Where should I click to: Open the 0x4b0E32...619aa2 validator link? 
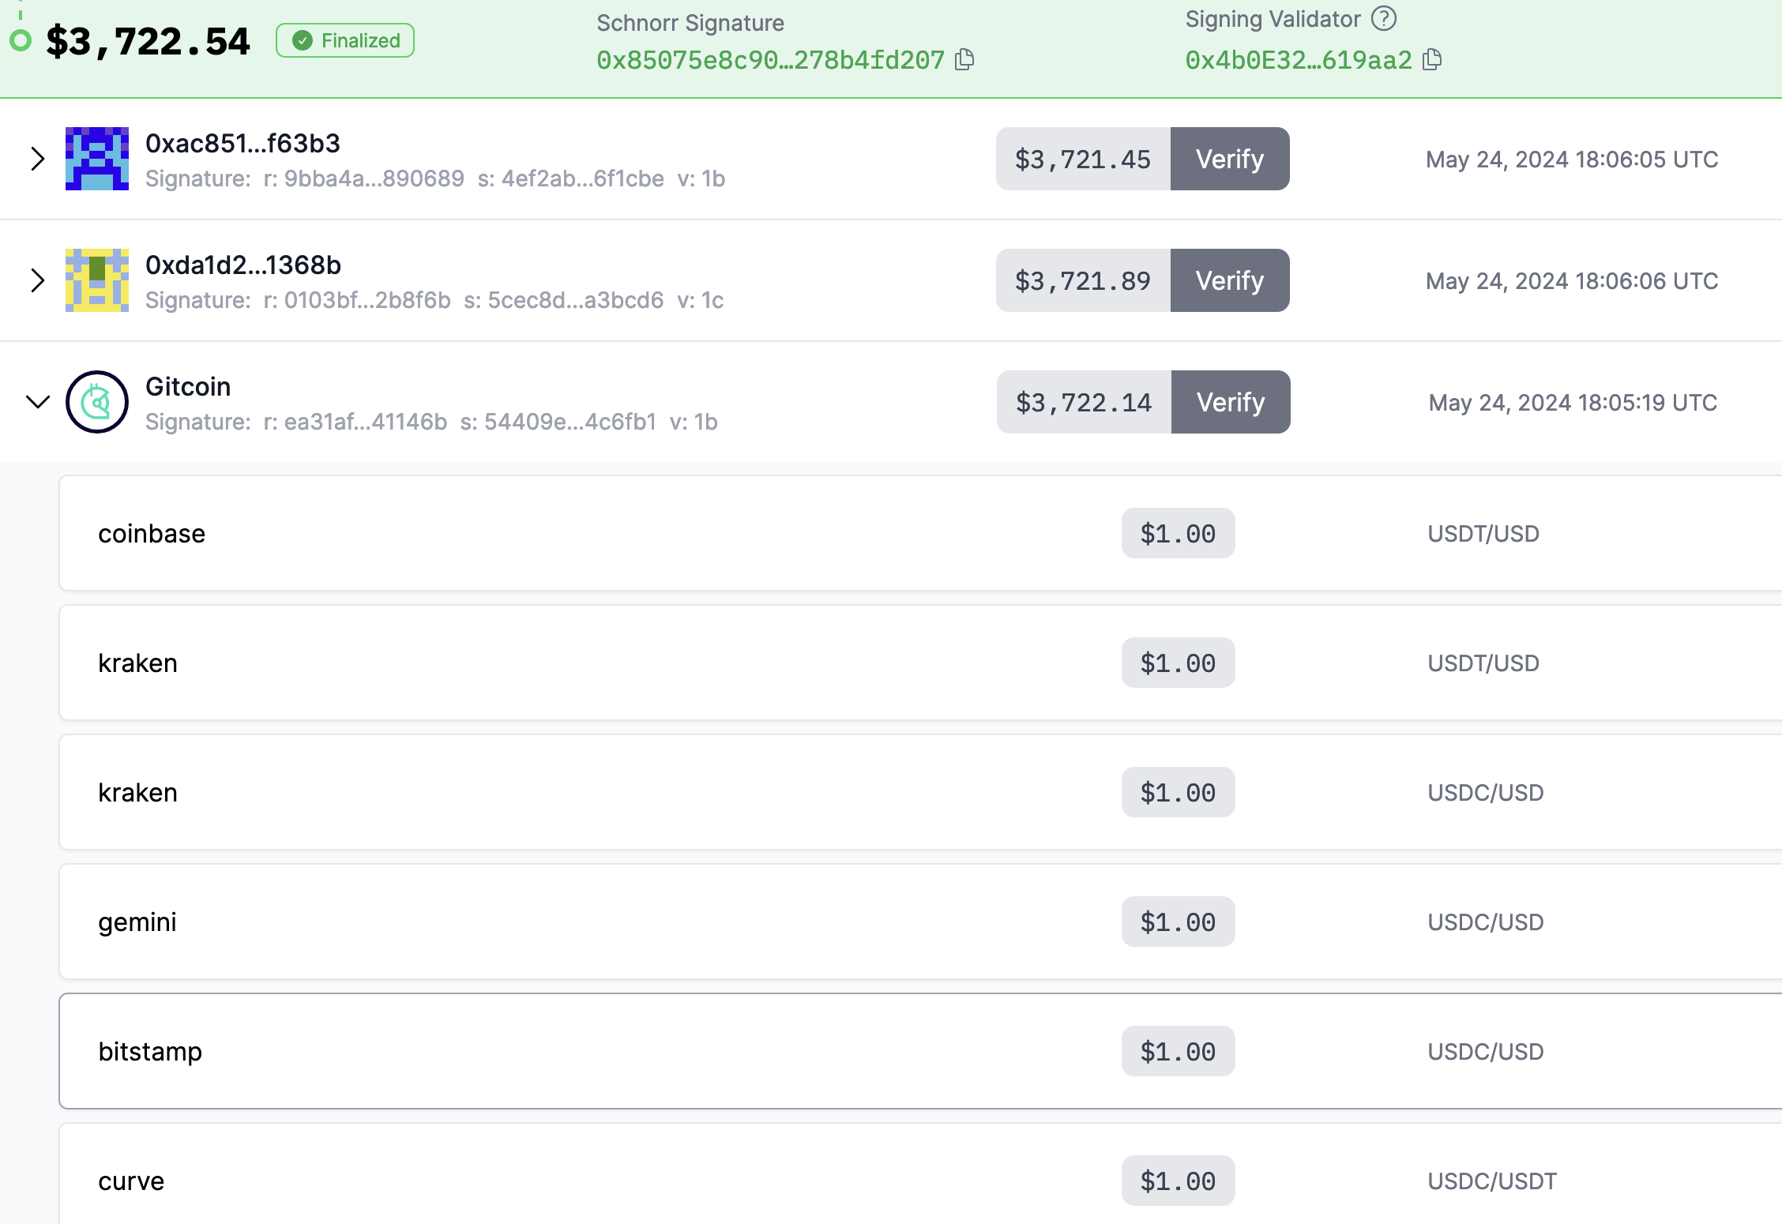point(1298,60)
